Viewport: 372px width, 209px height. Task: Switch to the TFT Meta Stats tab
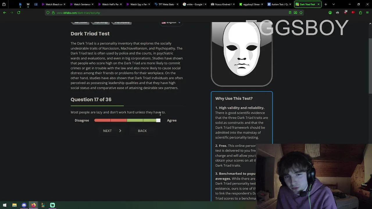[167, 4]
